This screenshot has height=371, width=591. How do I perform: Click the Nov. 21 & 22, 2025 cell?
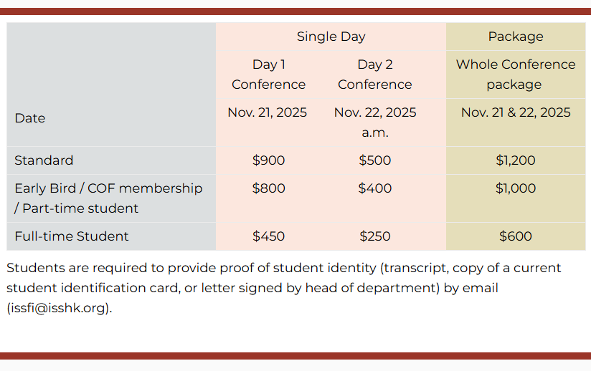(516, 112)
